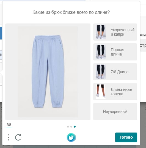Pick the 'Неуверенный' answer option
Image resolution: width=146 pixels, height=148 pixels.
point(115,112)
